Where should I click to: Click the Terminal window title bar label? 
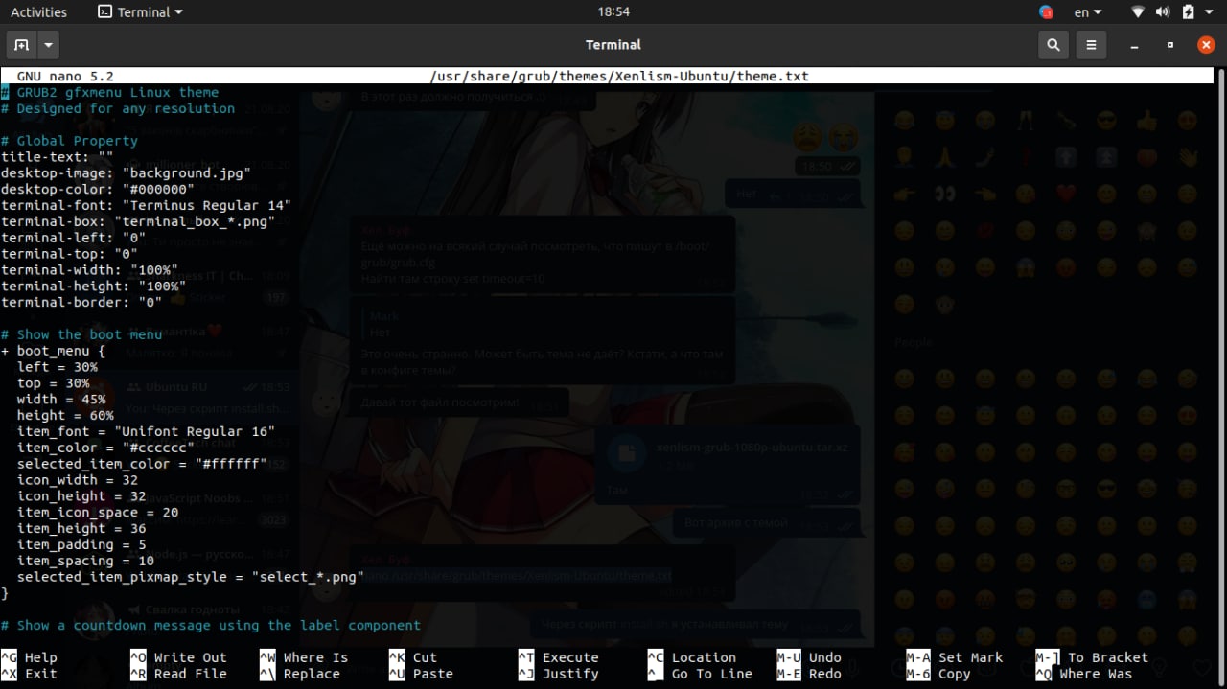pos(613,45)
